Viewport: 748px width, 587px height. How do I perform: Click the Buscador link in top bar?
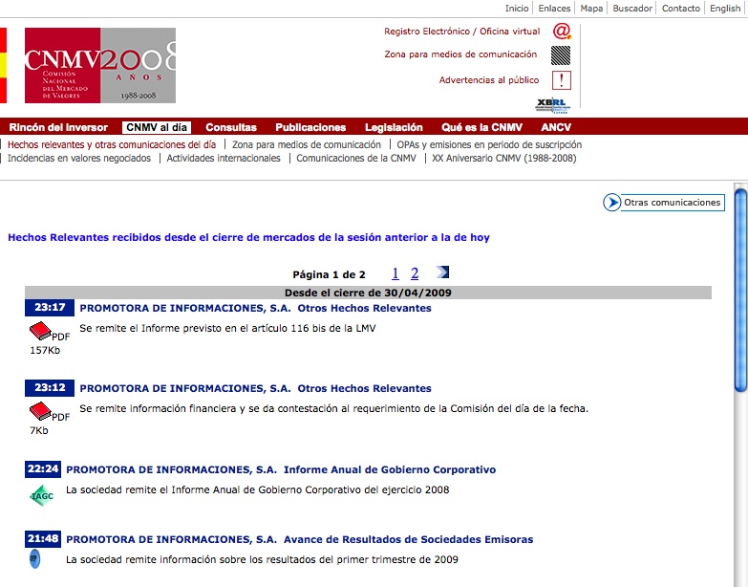[x=632, y=9]
